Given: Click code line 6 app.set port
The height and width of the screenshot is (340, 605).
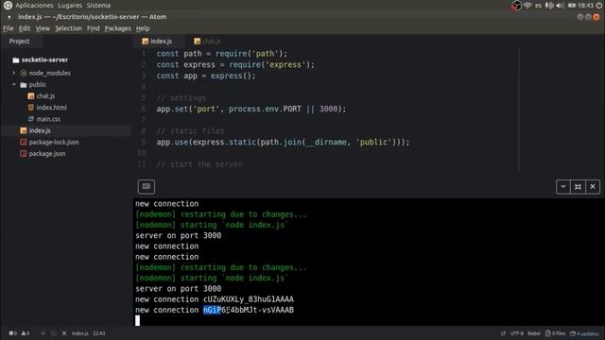Looking at the screenshot, I should (x=251, y=110).
